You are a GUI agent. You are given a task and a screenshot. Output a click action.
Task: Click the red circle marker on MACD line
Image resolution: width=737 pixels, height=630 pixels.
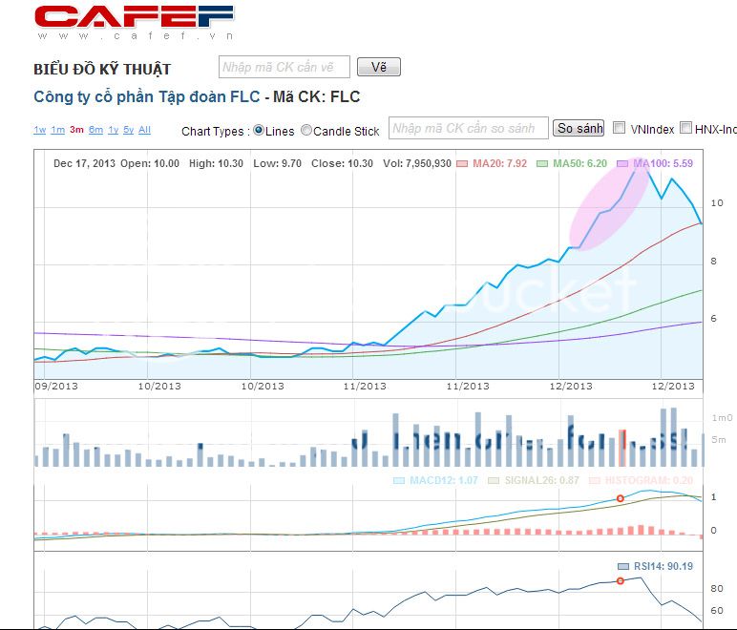coord(620,498)
